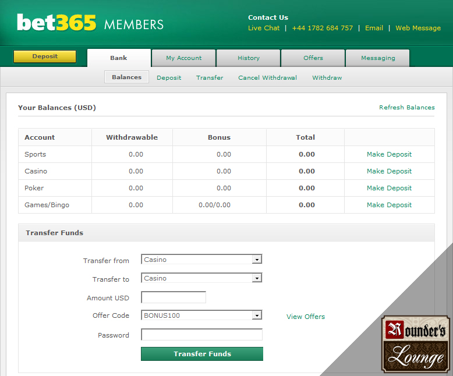Open the Deposit sub-menu link
Viewport: 453px width, 376px height.
coord(169,77)
